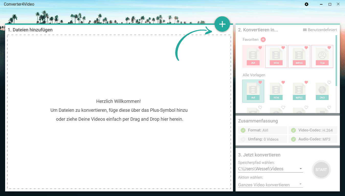Click the template list vertical scrollbar
Image resolution: width=345 pixels, height=196 pixels.
336,61
